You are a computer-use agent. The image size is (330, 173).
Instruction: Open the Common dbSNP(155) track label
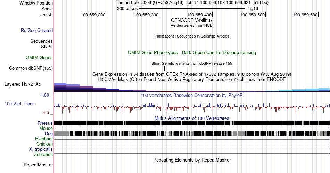pyautogui.click(x=31, y=68)
